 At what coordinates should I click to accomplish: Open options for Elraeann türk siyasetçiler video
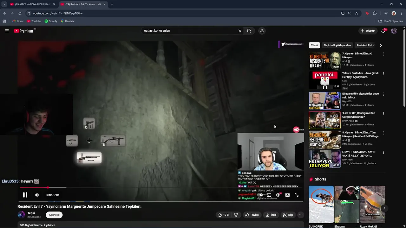click(x=383, y=94)
